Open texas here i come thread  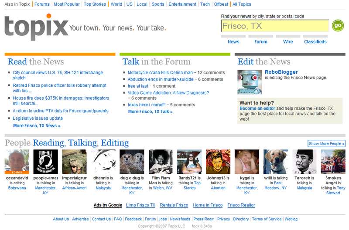click(x=147, y=105)
